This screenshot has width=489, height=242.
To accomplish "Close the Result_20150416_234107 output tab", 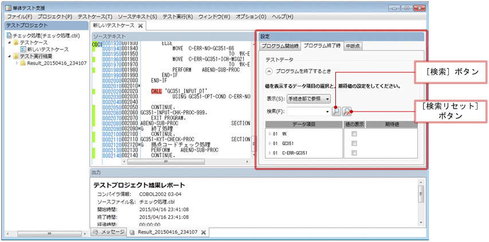I will (x=203, y=232).
